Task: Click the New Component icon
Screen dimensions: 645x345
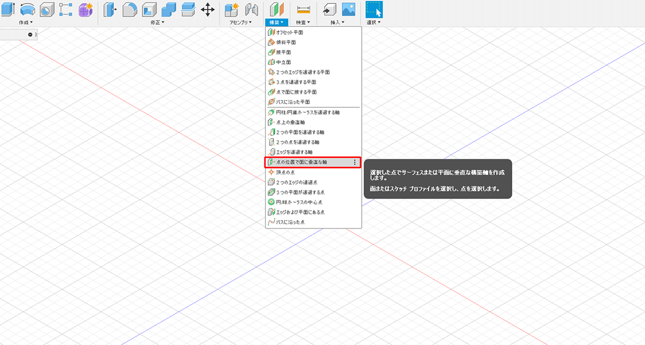Action: point(232,9)
